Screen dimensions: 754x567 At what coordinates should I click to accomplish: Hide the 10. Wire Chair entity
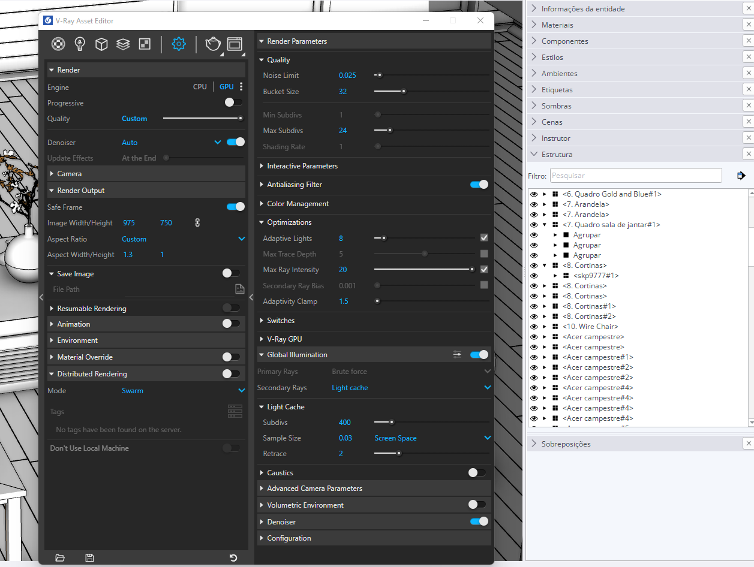coord(534,327)
